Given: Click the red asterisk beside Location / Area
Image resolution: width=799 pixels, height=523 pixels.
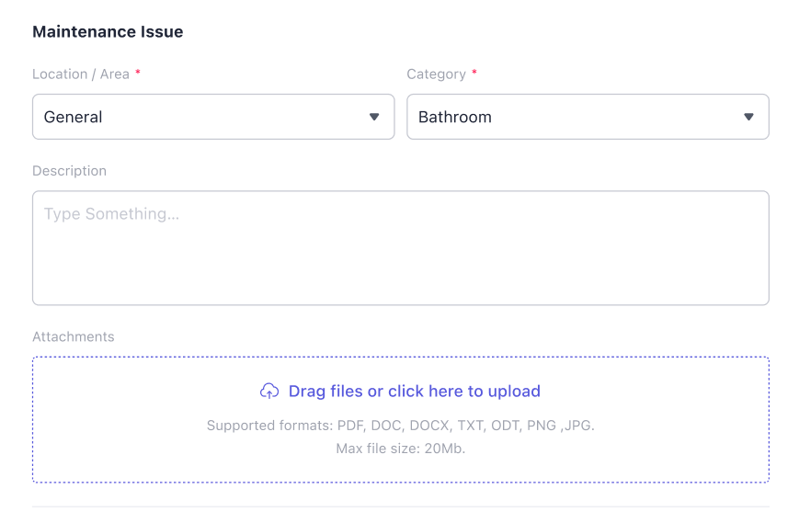Looking at the screenshot, I should [x=138, y=73].
